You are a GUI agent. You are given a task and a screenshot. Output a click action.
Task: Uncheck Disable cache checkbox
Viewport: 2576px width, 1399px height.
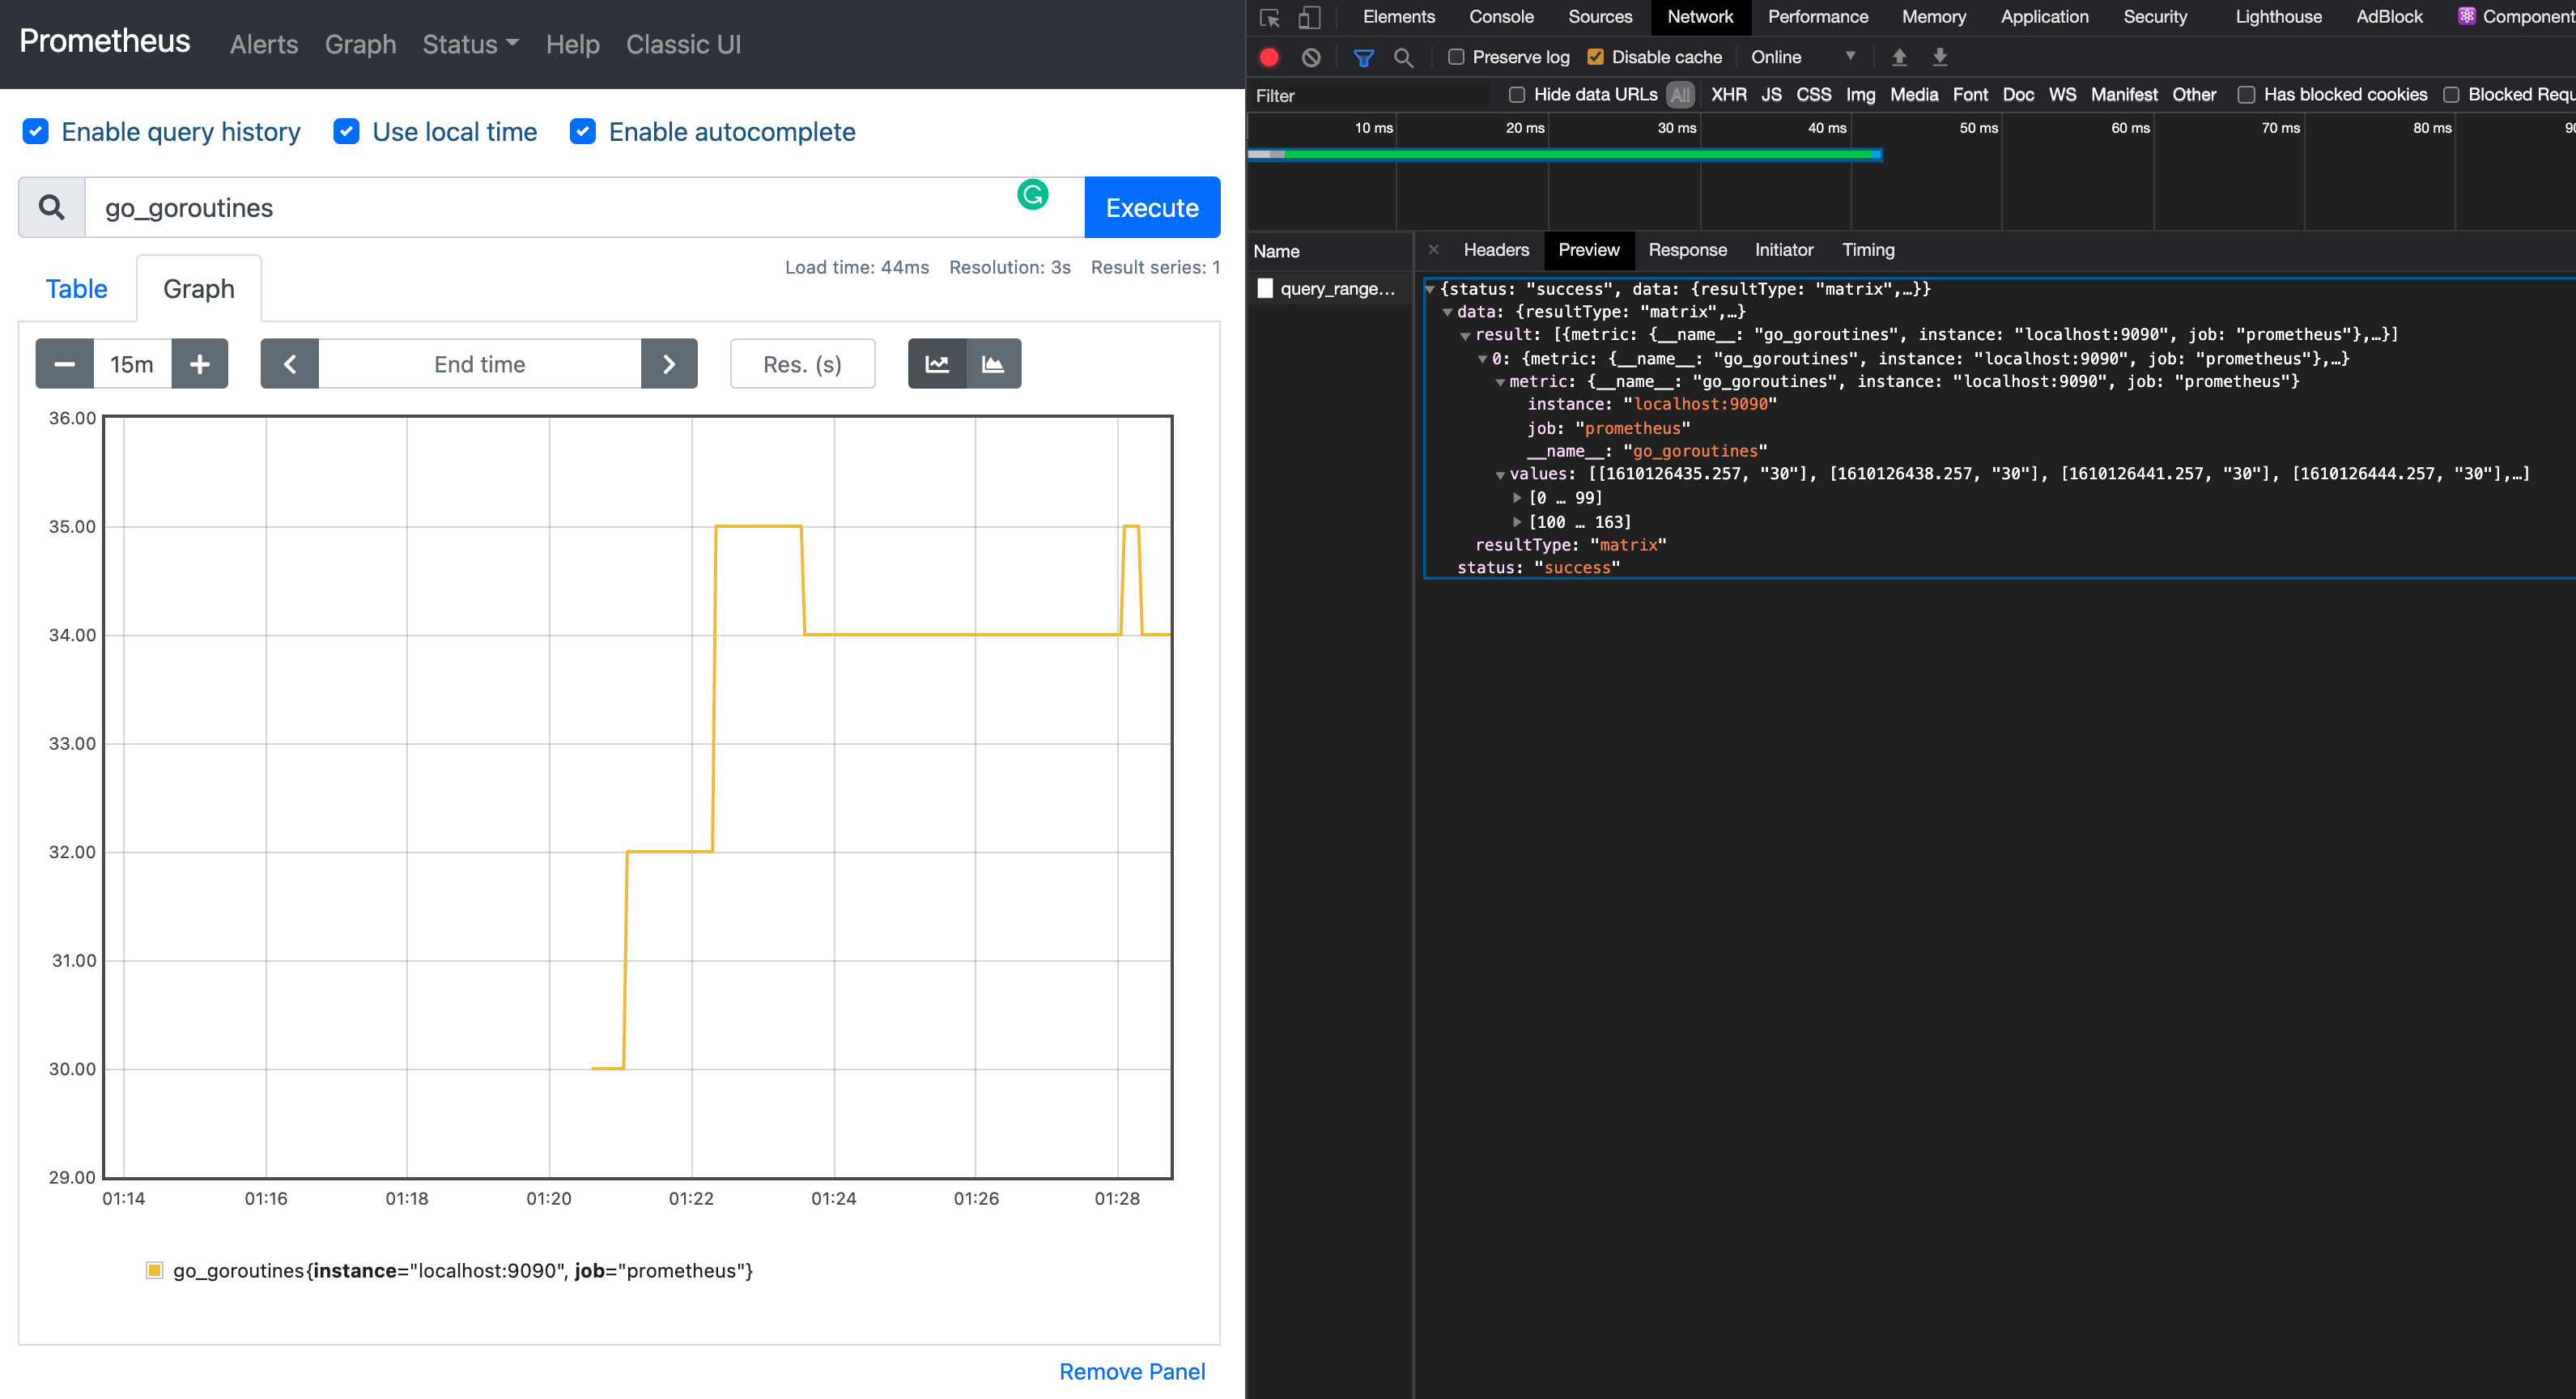(1595, 57)
